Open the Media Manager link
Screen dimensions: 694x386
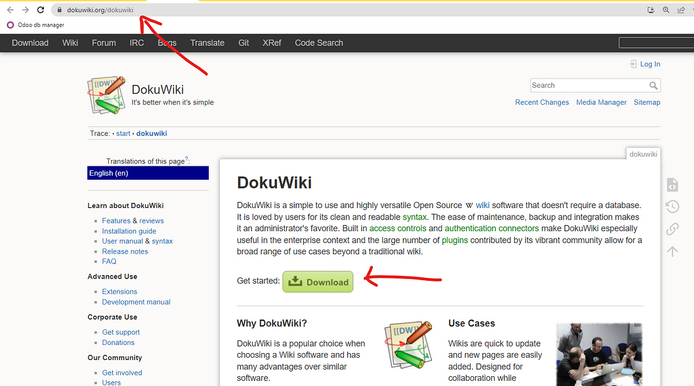pyautogui.click(x=601, y=102)
